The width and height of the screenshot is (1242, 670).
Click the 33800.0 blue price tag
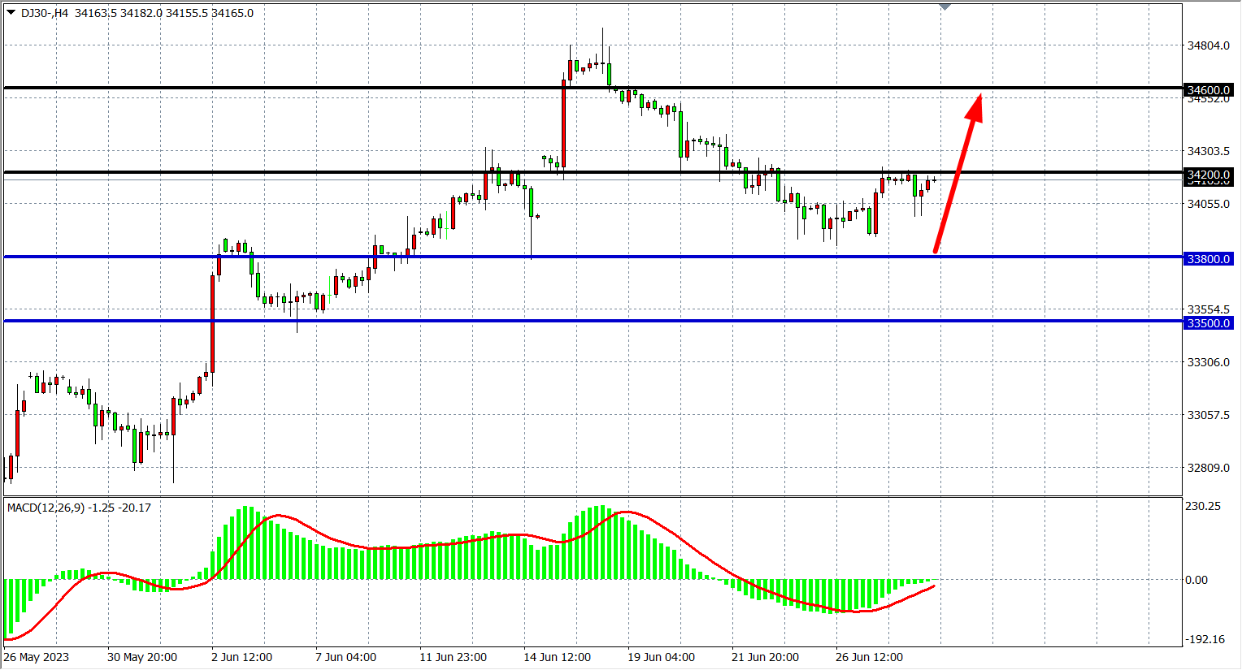[x=1209, y=259]
